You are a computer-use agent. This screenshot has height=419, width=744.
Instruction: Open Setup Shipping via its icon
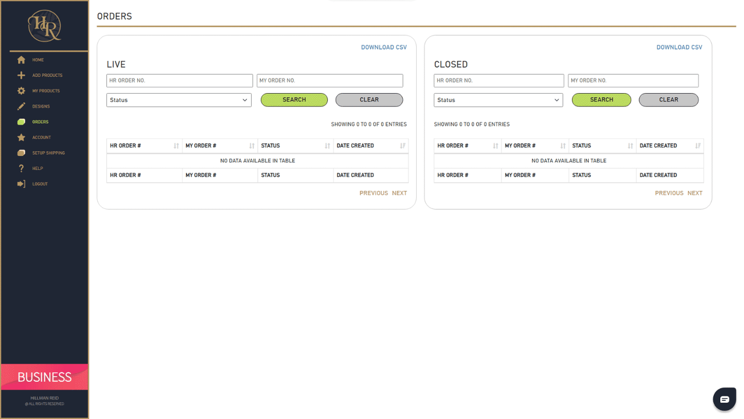[x=22, y=152]
